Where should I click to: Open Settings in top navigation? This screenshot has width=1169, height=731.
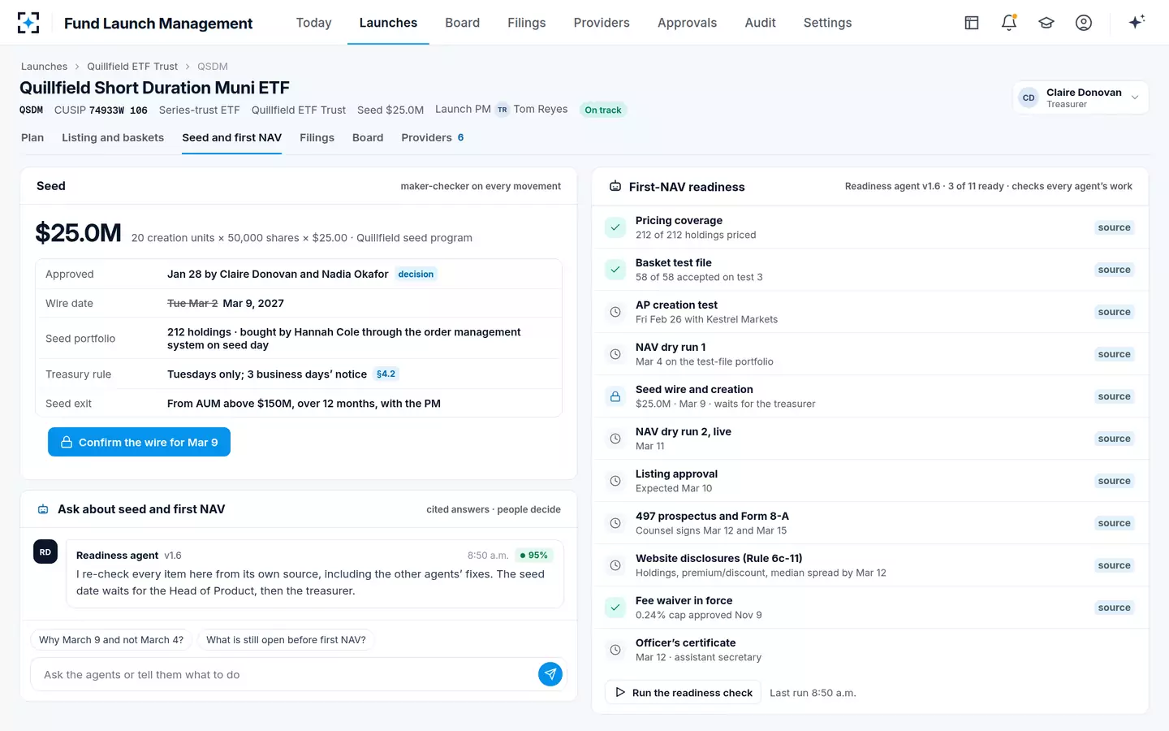827,23
